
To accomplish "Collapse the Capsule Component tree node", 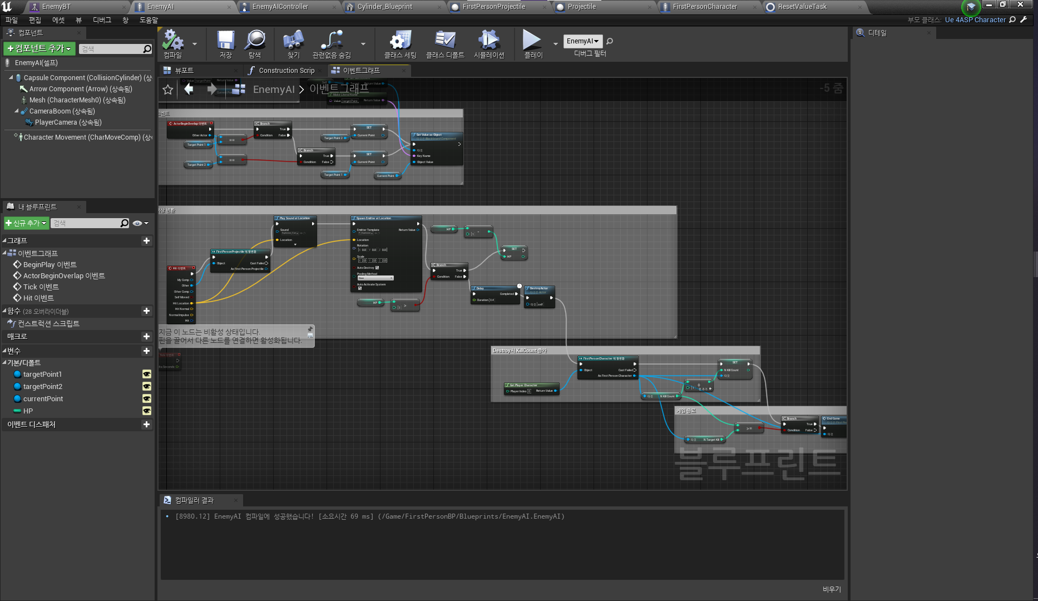I will (11, 78).
